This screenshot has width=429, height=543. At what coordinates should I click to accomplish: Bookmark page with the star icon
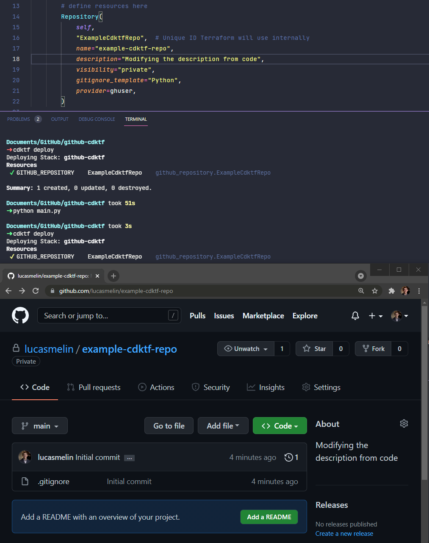(375, 291)
